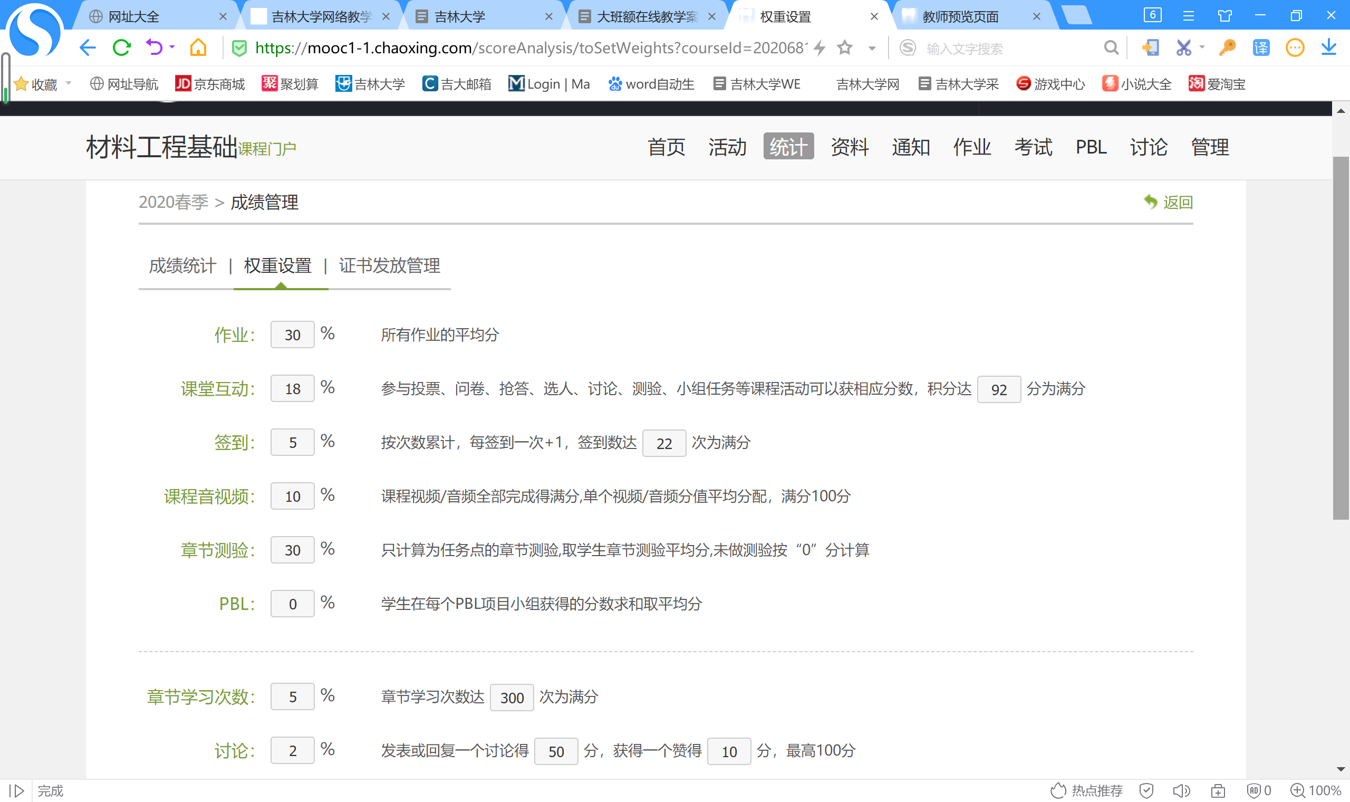Open the dropdown next to bookmark star

[872, 48]
